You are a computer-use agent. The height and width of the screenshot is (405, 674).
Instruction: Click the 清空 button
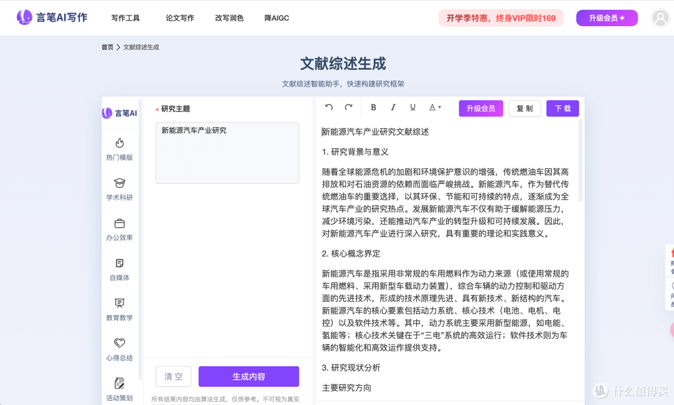point(173,376)
